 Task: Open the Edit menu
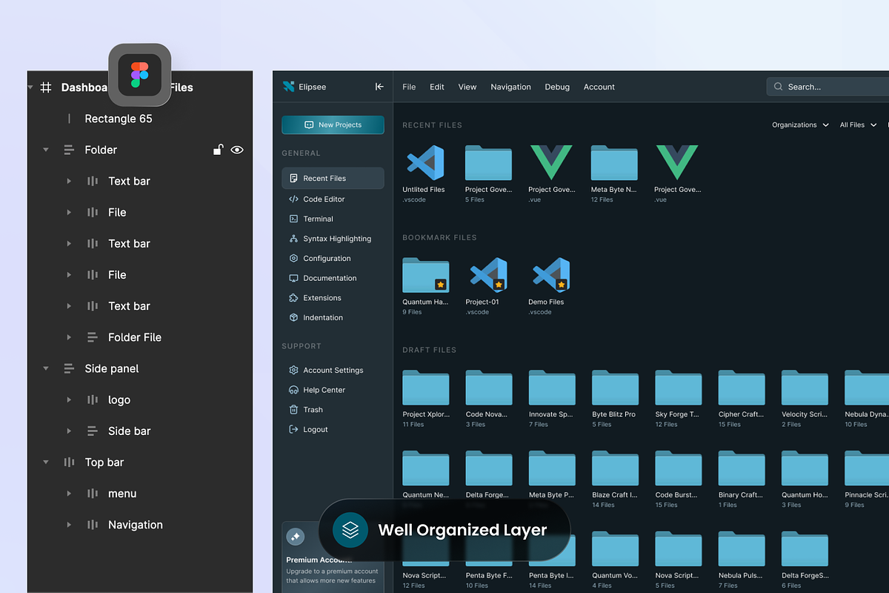point(437,87)
